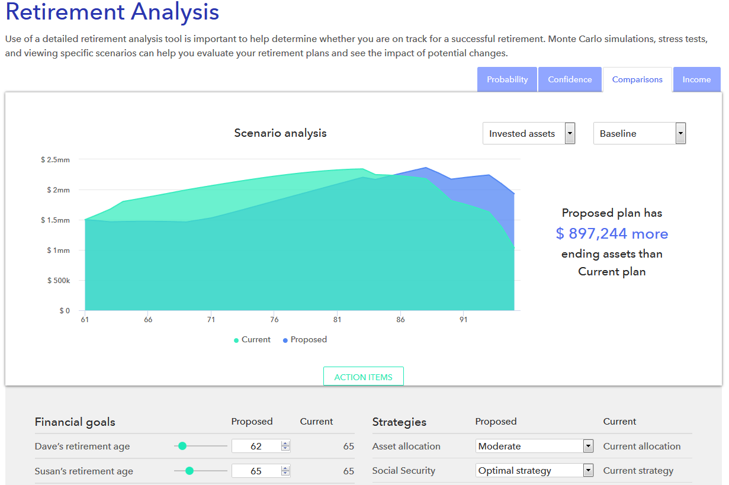Click the ACTION ITEMS button
This screenshot has height=485, width=729.
tap(363, 377)
